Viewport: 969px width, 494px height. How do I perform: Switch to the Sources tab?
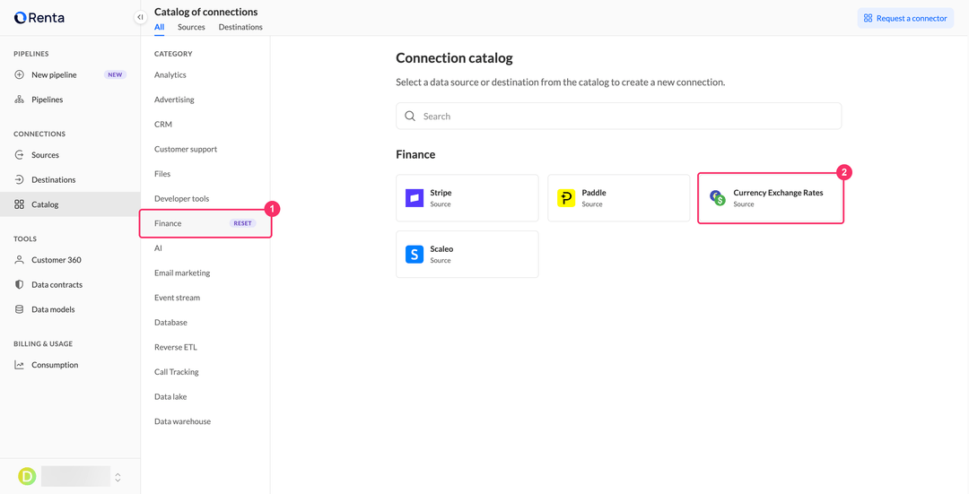[x=192, y=27]
